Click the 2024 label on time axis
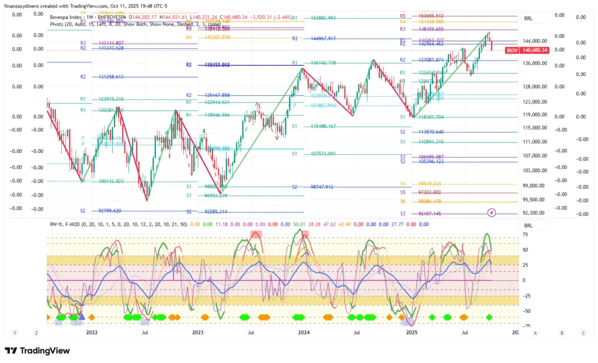 point(304,333)
